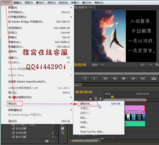The image size is (159, 145).
Task: Play the sequence
Action: click(x=124, y=78)
